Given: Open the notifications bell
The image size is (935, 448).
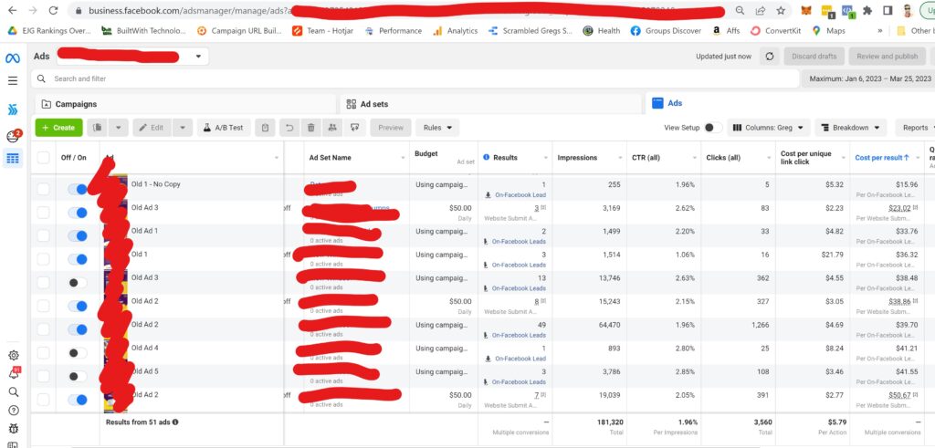Looking at the screenshot, I should click(13, 373).
